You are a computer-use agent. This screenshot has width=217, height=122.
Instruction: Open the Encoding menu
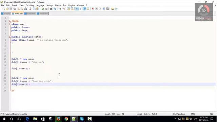coord(29,5)
